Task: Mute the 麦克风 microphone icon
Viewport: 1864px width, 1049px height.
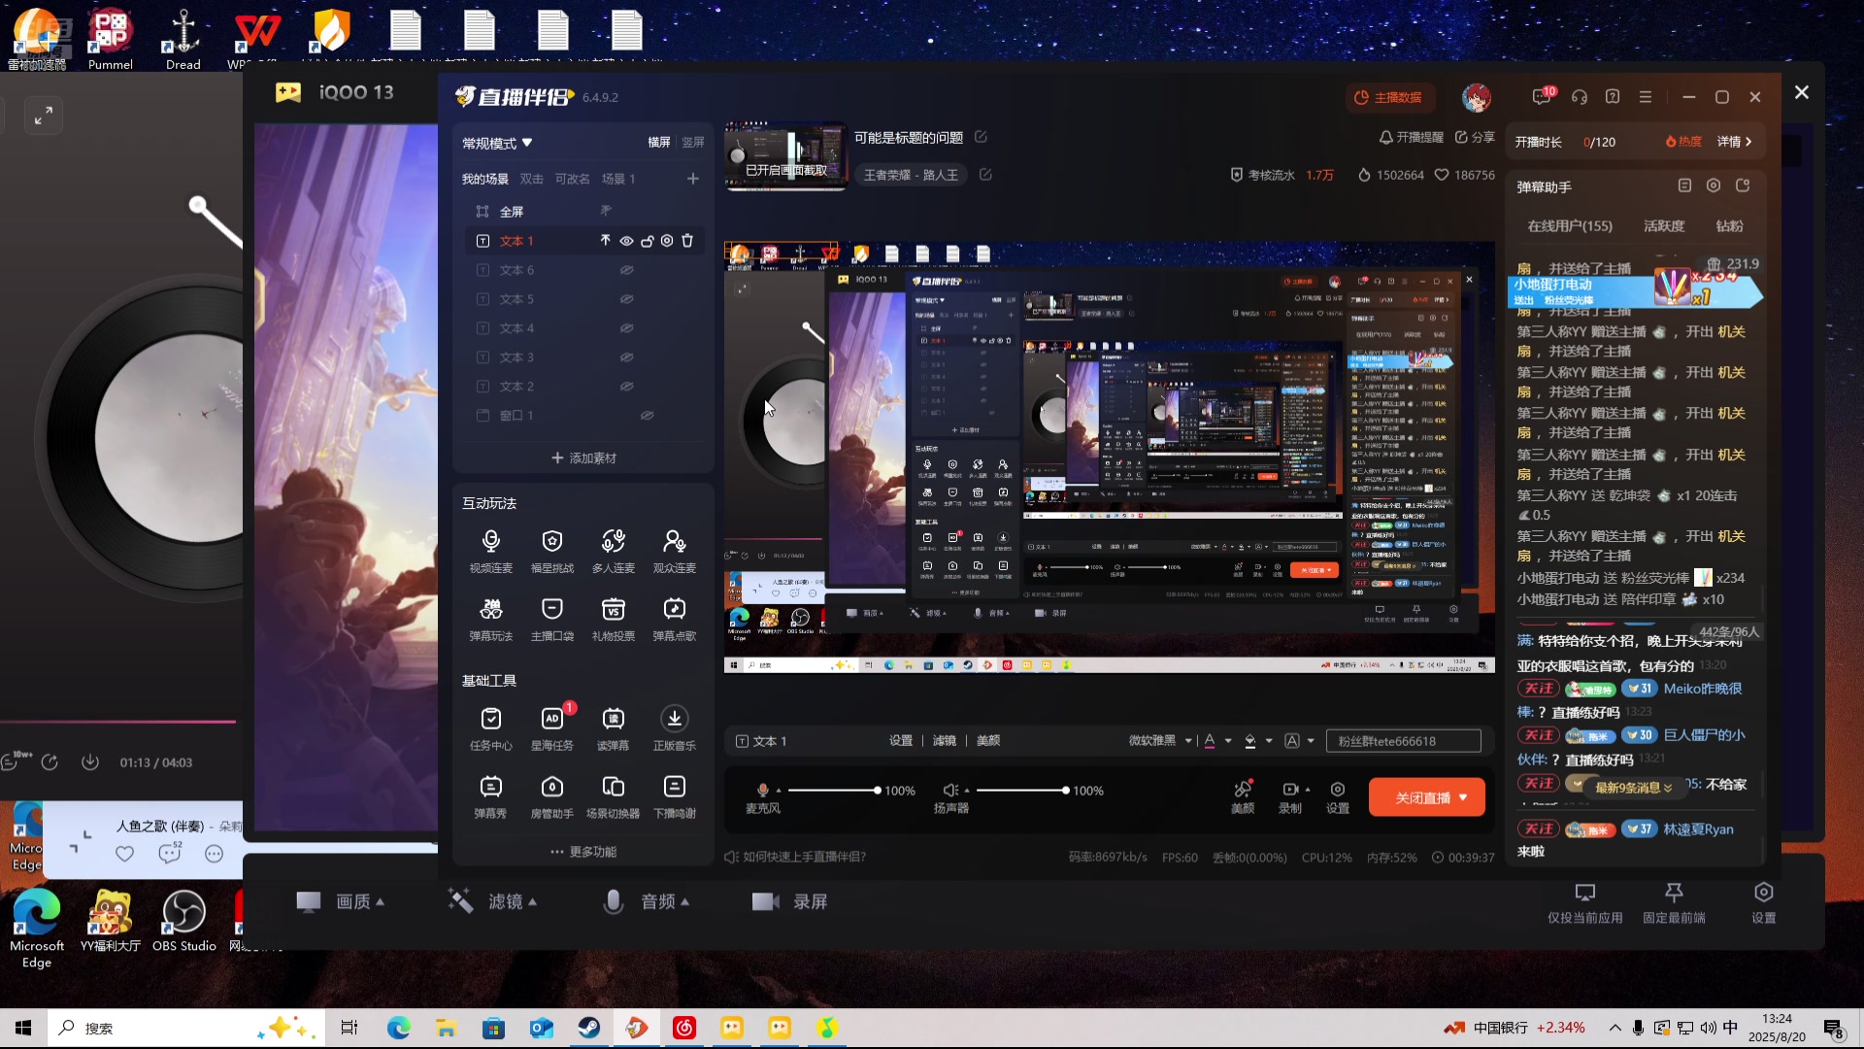Action: point(763,791)
